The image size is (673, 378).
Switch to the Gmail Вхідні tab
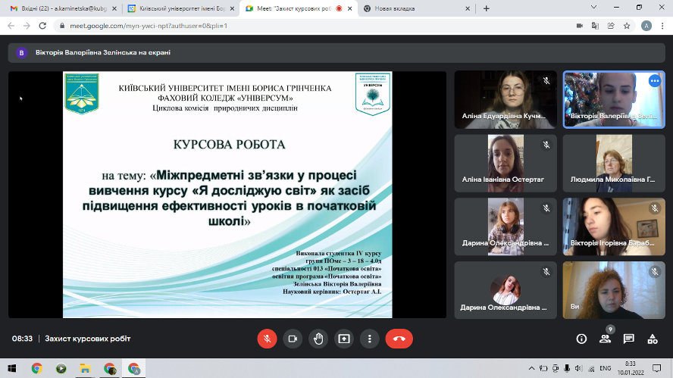61,8
